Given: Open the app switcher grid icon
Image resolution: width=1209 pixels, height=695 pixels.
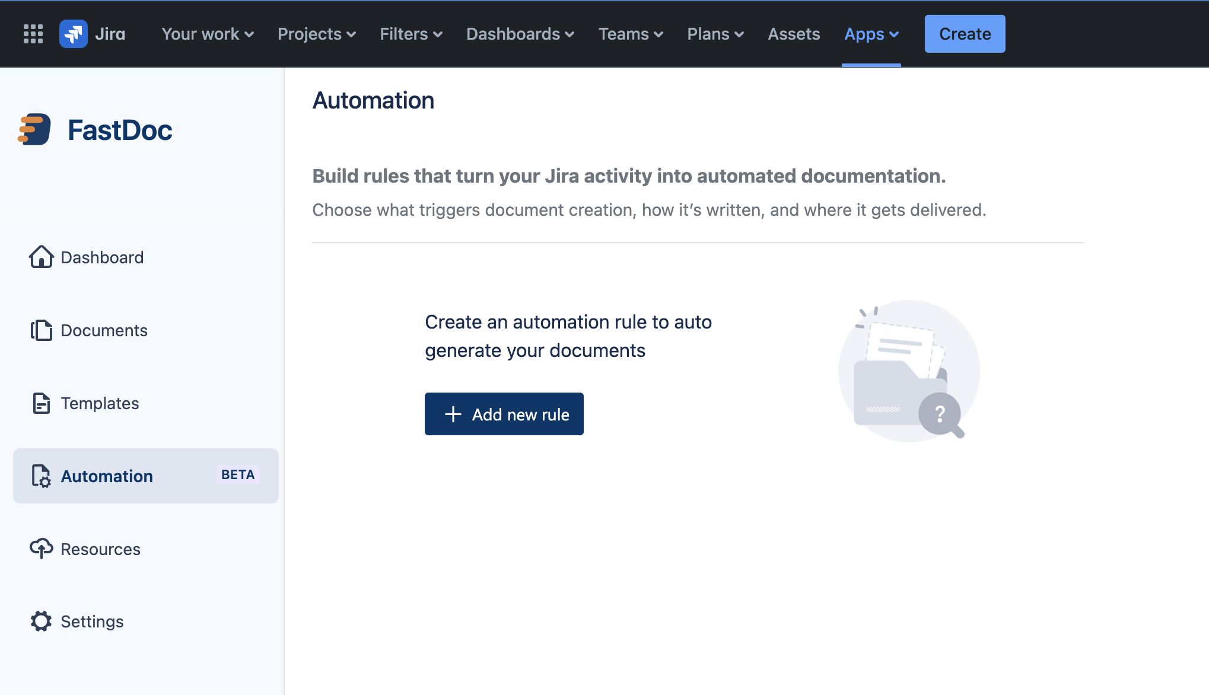Looking at the screenshot, I should tap(33, 34).
